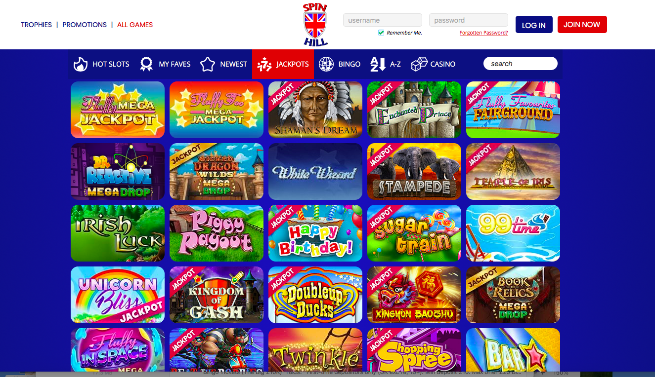Launch the Sugar Train game tile

click(414, 233)
